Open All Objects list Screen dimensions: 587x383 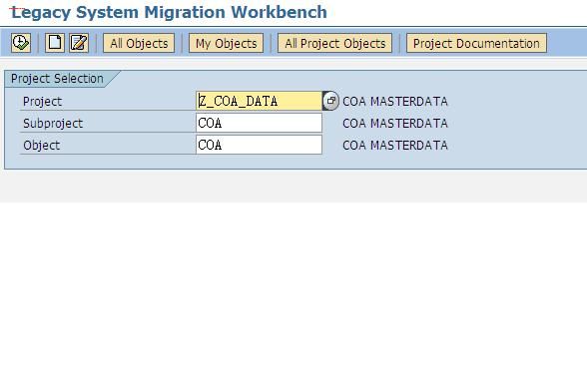pyautogui.click(x=139, y=44)
